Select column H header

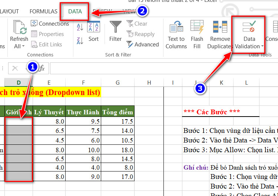[x=149, y=82]
